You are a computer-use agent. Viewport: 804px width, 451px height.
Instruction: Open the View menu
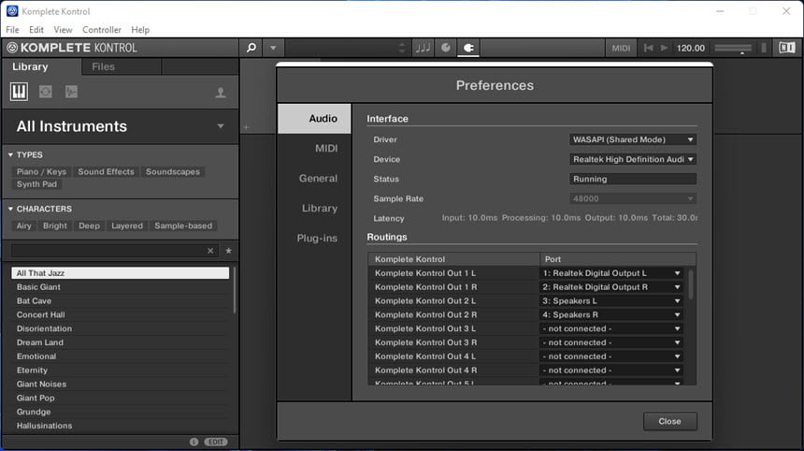(63, 30)
